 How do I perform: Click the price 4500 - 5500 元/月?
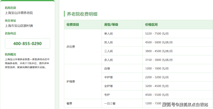[157, 95]
